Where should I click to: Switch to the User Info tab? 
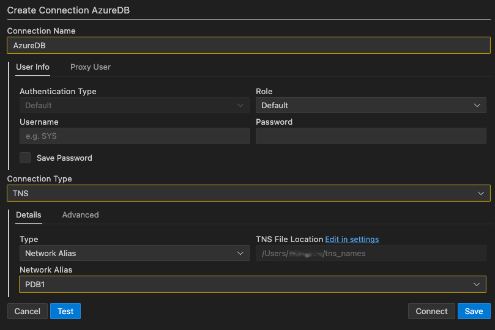32,67
